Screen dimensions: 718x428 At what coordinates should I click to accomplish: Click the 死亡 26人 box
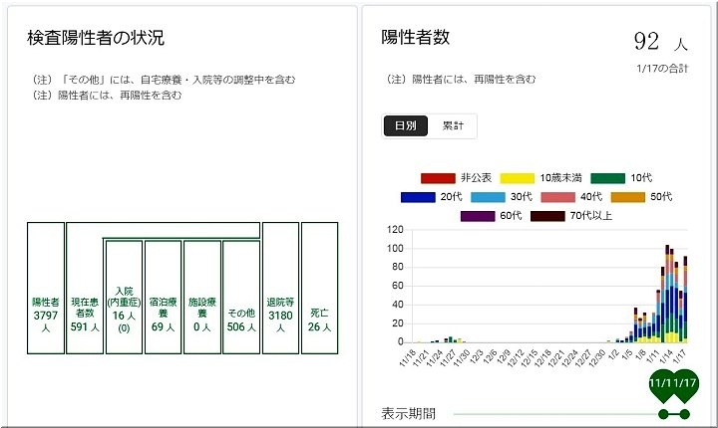(319, 312)
